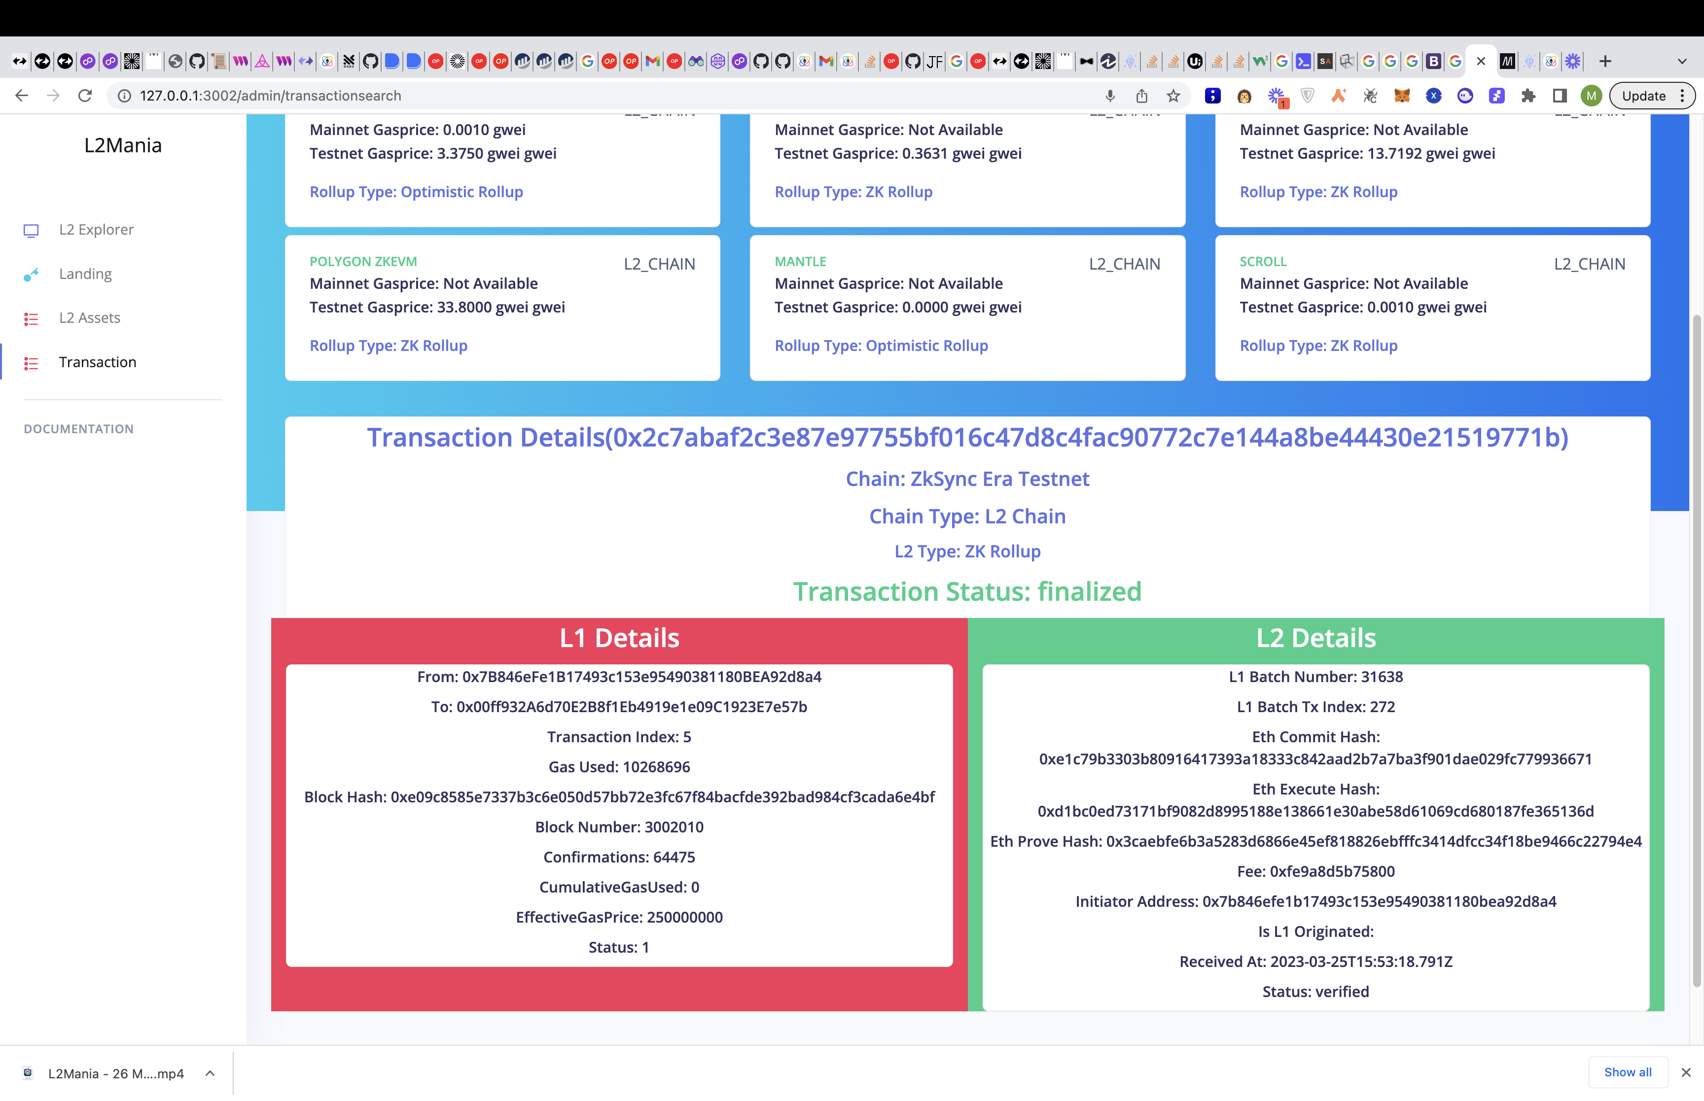Click the DOCUMENTATION sidebar heading
The width and height of the screenshot is (1704, 1101).
click(79, 429)
